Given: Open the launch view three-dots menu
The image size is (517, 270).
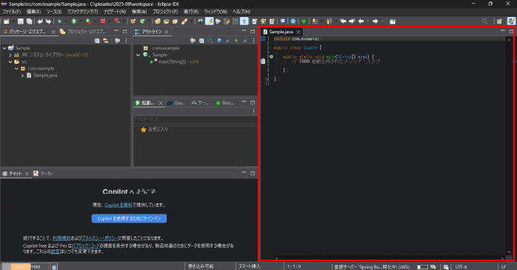Looking at the screenshot, I should 253,112.
